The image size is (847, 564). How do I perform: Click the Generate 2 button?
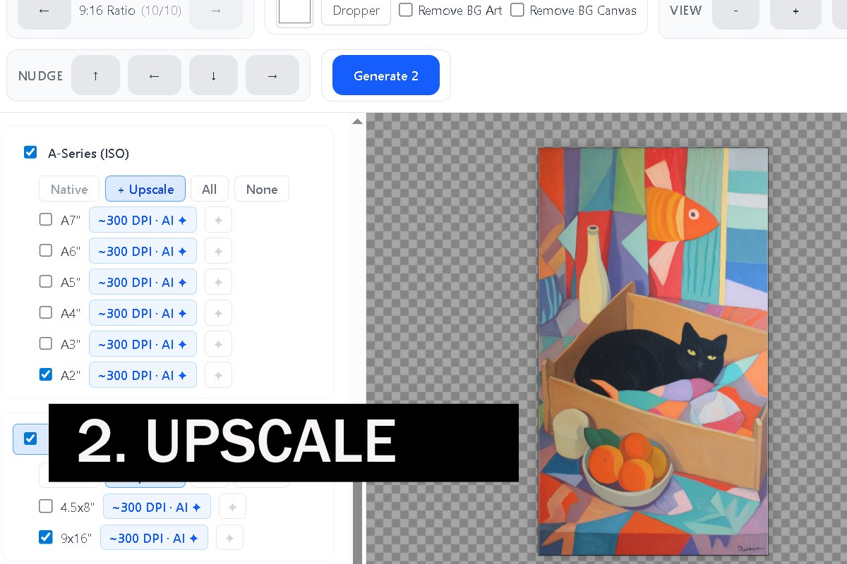pos(386,75)
